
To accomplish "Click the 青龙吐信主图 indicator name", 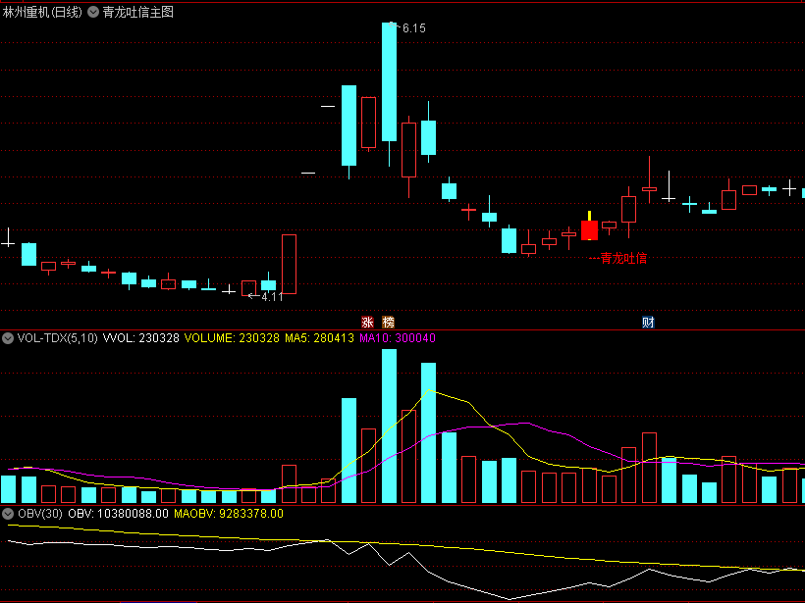I will pyautogui.click(x=138, y=12).
